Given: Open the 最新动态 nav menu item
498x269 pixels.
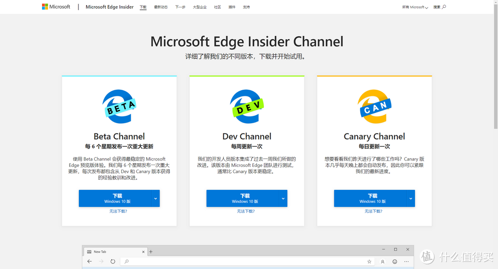Looking at the screenshot, I should 161,7.
